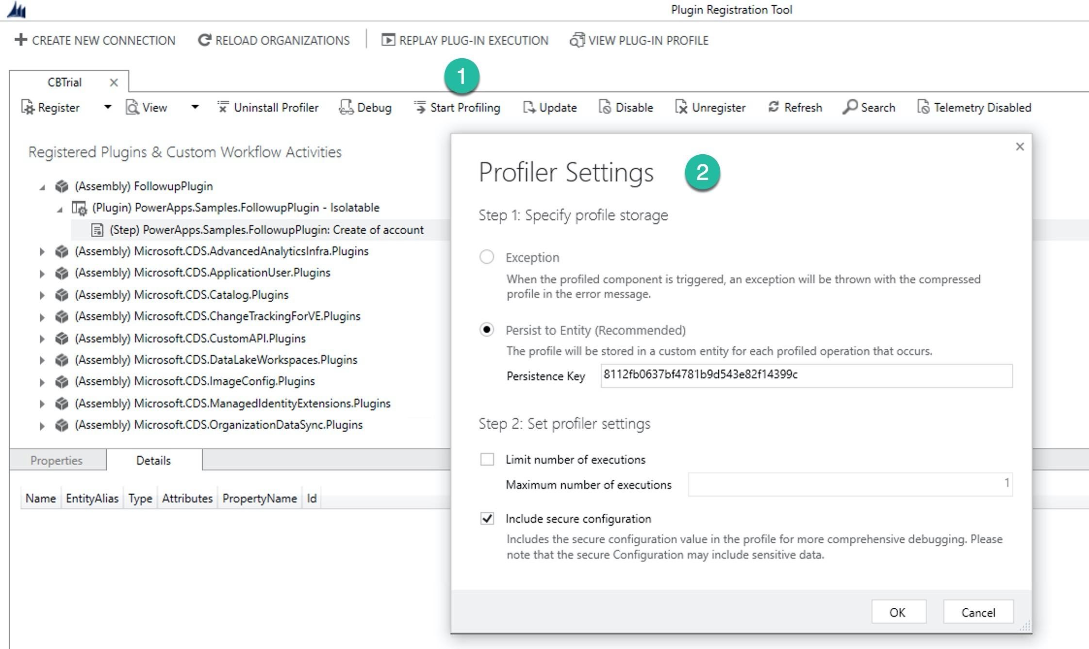Click the Start Profiling icon

(420, 107)
